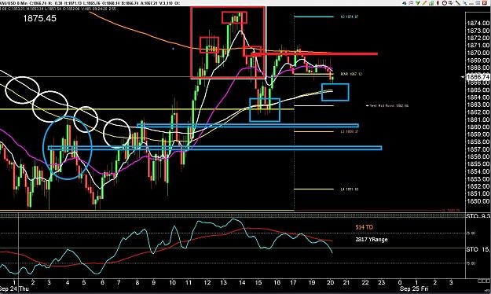The image size is (491, 294).
Task: Click the blue connector nodes icon
Action: click(465, 3)
